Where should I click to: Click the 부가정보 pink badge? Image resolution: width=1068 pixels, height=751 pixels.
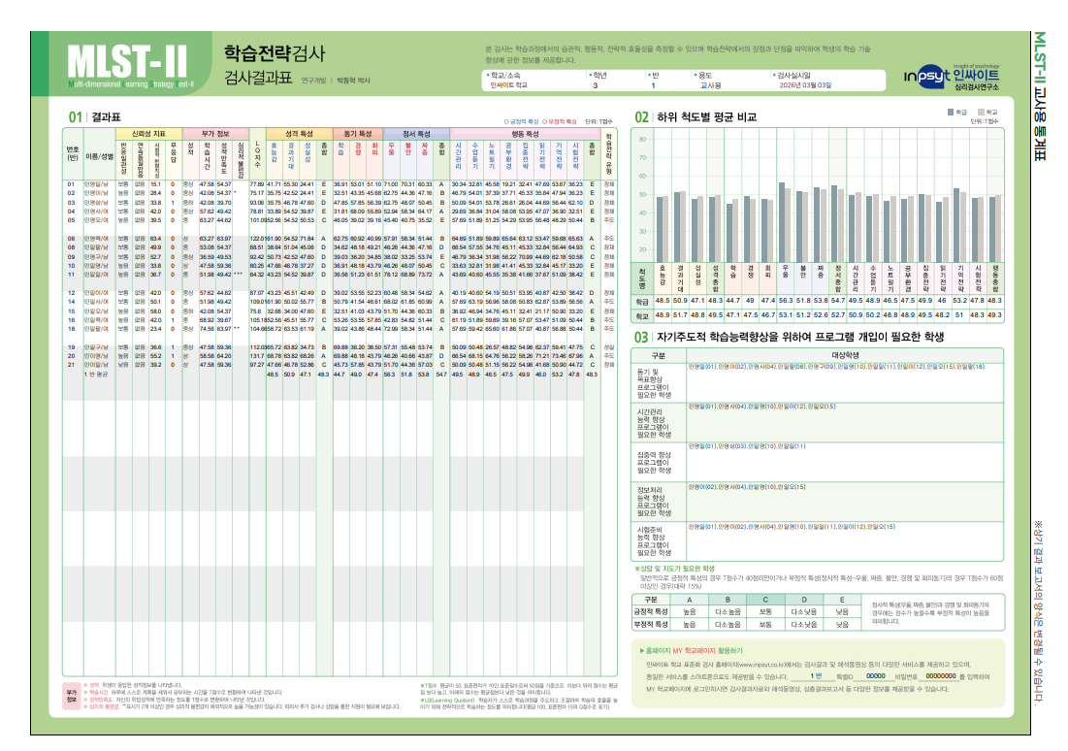pyautogui.click(x=72, y=697)
